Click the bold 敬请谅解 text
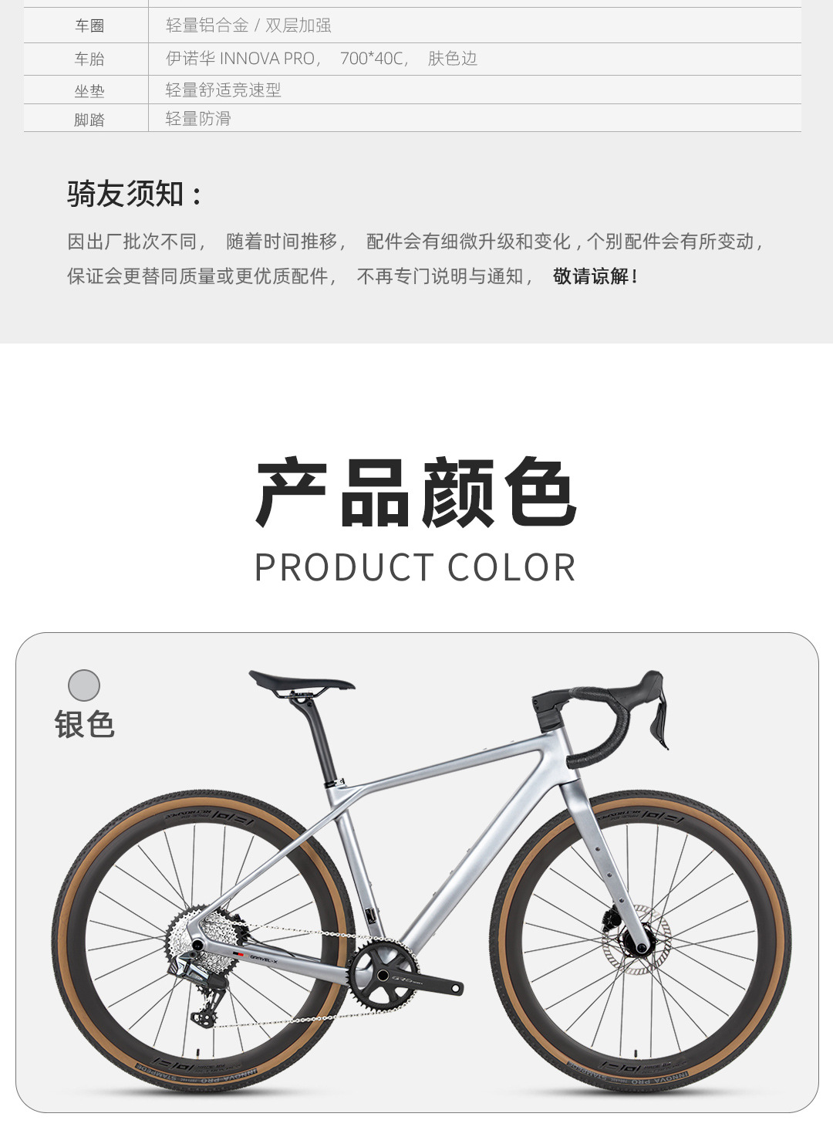This screenshot has width=833, height=1127. tap(595, 276)
